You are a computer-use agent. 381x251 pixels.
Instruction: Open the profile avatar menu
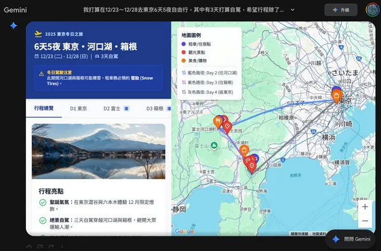(373, 10)
